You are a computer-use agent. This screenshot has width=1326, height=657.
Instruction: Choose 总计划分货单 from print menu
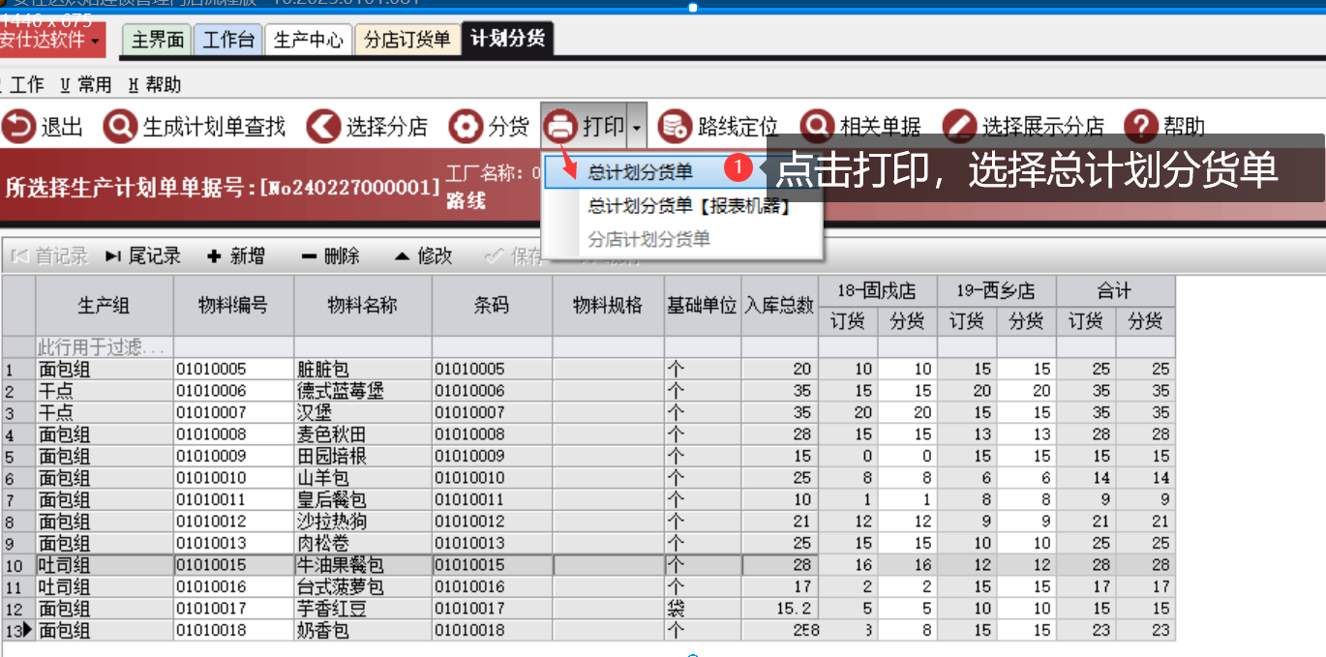click(x=640, y=172)
